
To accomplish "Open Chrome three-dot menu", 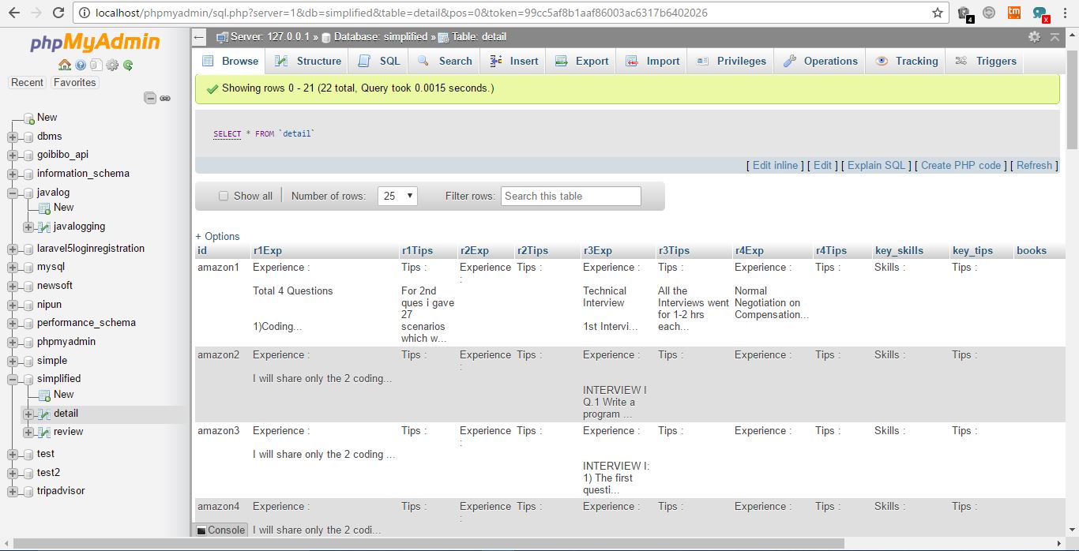I will 1066,13.
